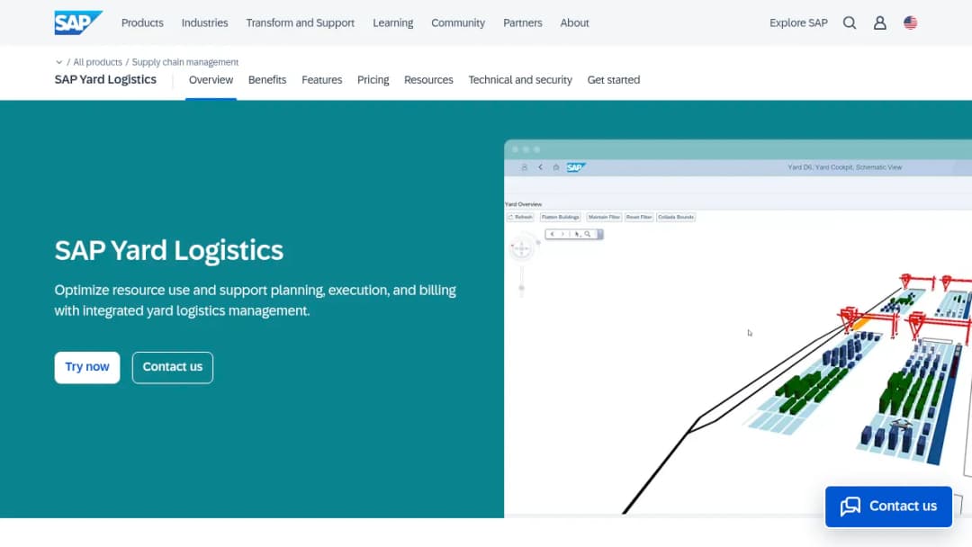Click the navigation compass control in demo
Image resolution: width=972 pixels, height=547 pixels.
[522, 248]
